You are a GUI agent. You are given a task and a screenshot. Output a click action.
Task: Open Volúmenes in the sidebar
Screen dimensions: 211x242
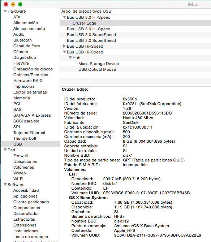(23, 167)
